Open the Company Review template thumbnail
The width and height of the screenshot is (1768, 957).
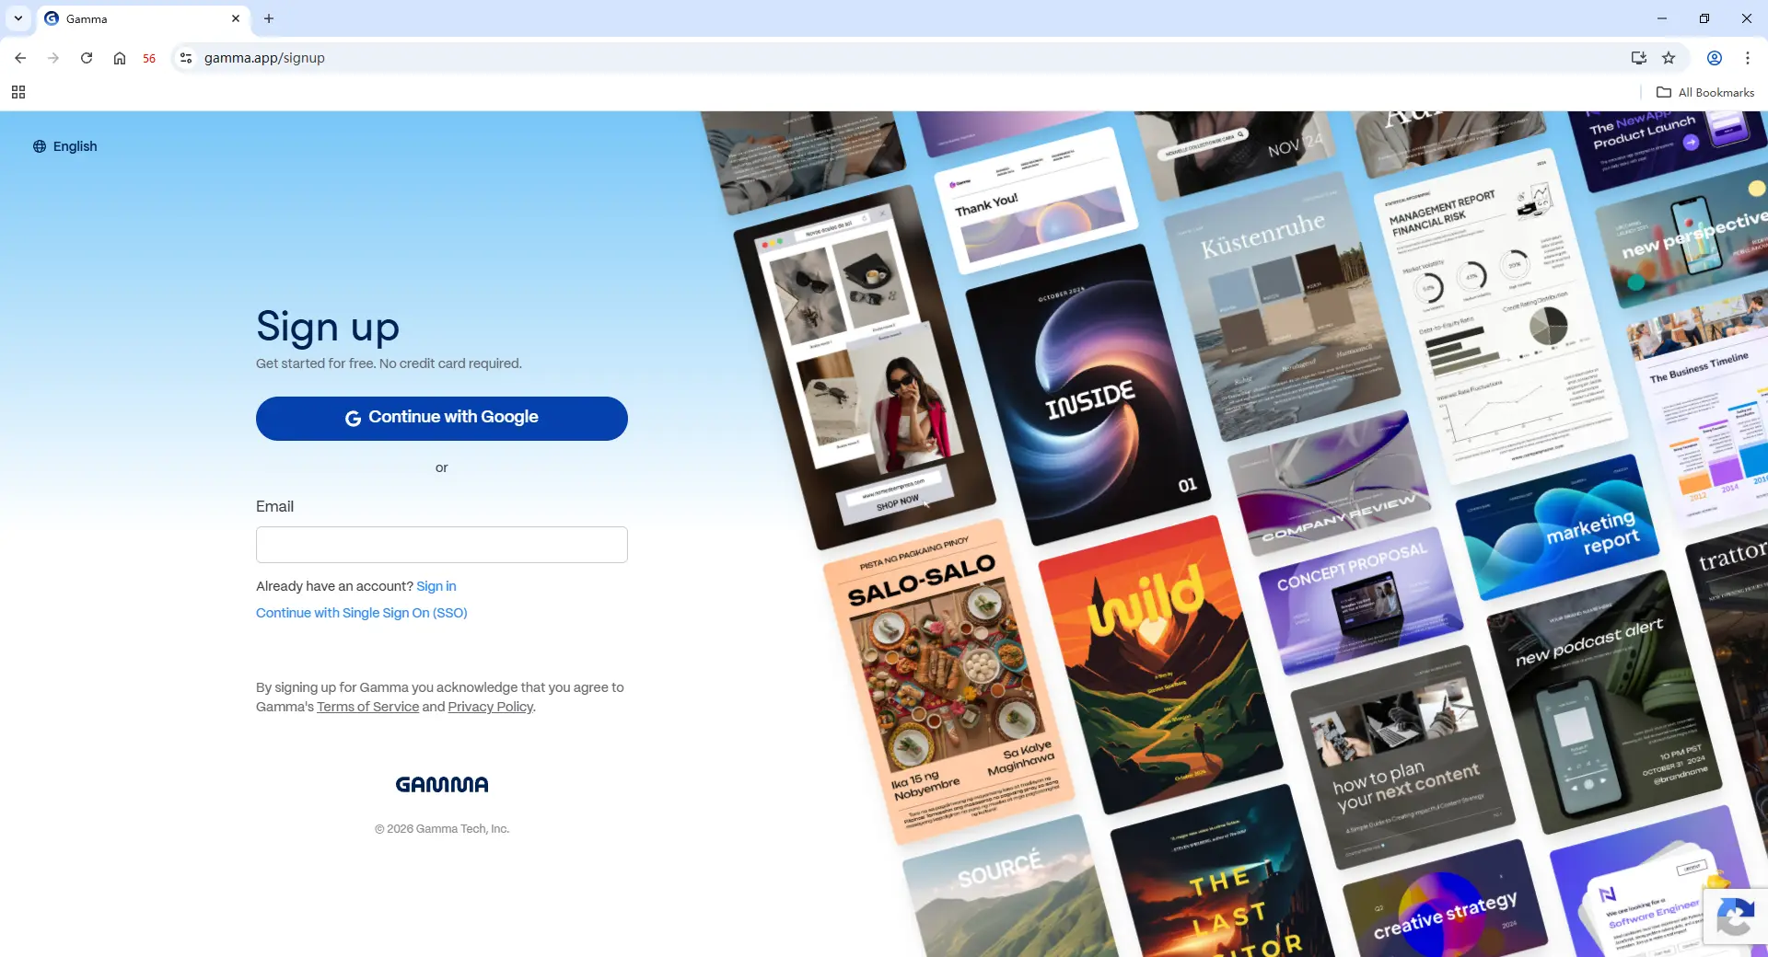pyautogui.click(x=1329, y=484)
